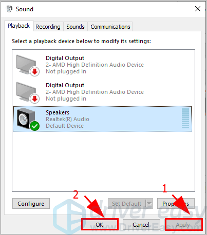Click the green default-device checkmark badge
Viewport: 207px width, 235px height.
[34, 126]
